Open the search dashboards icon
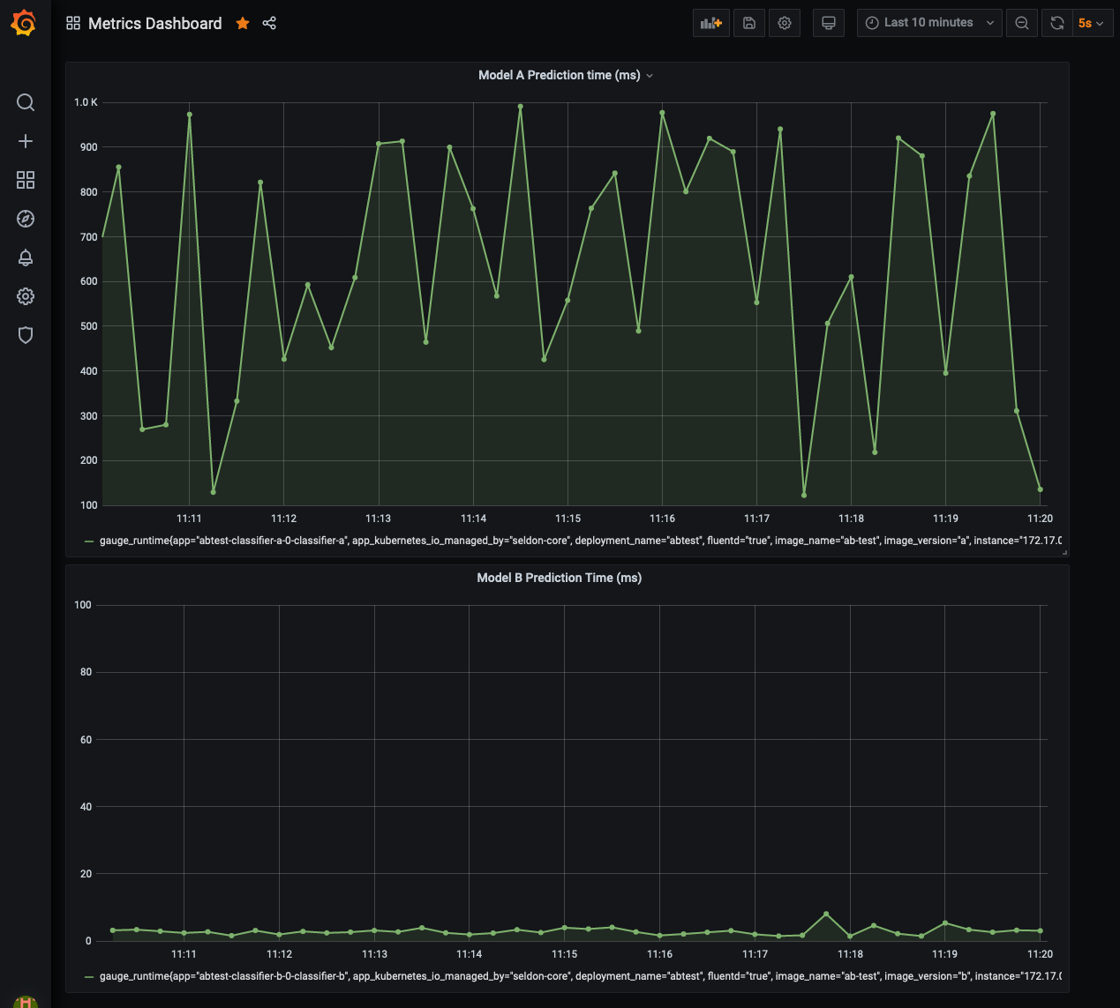The width and height of the screenshot is (1120, 1008). 26,102
